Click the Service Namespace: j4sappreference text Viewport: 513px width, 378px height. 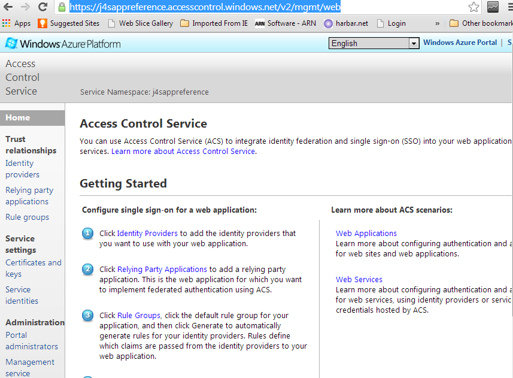[144, 92]
